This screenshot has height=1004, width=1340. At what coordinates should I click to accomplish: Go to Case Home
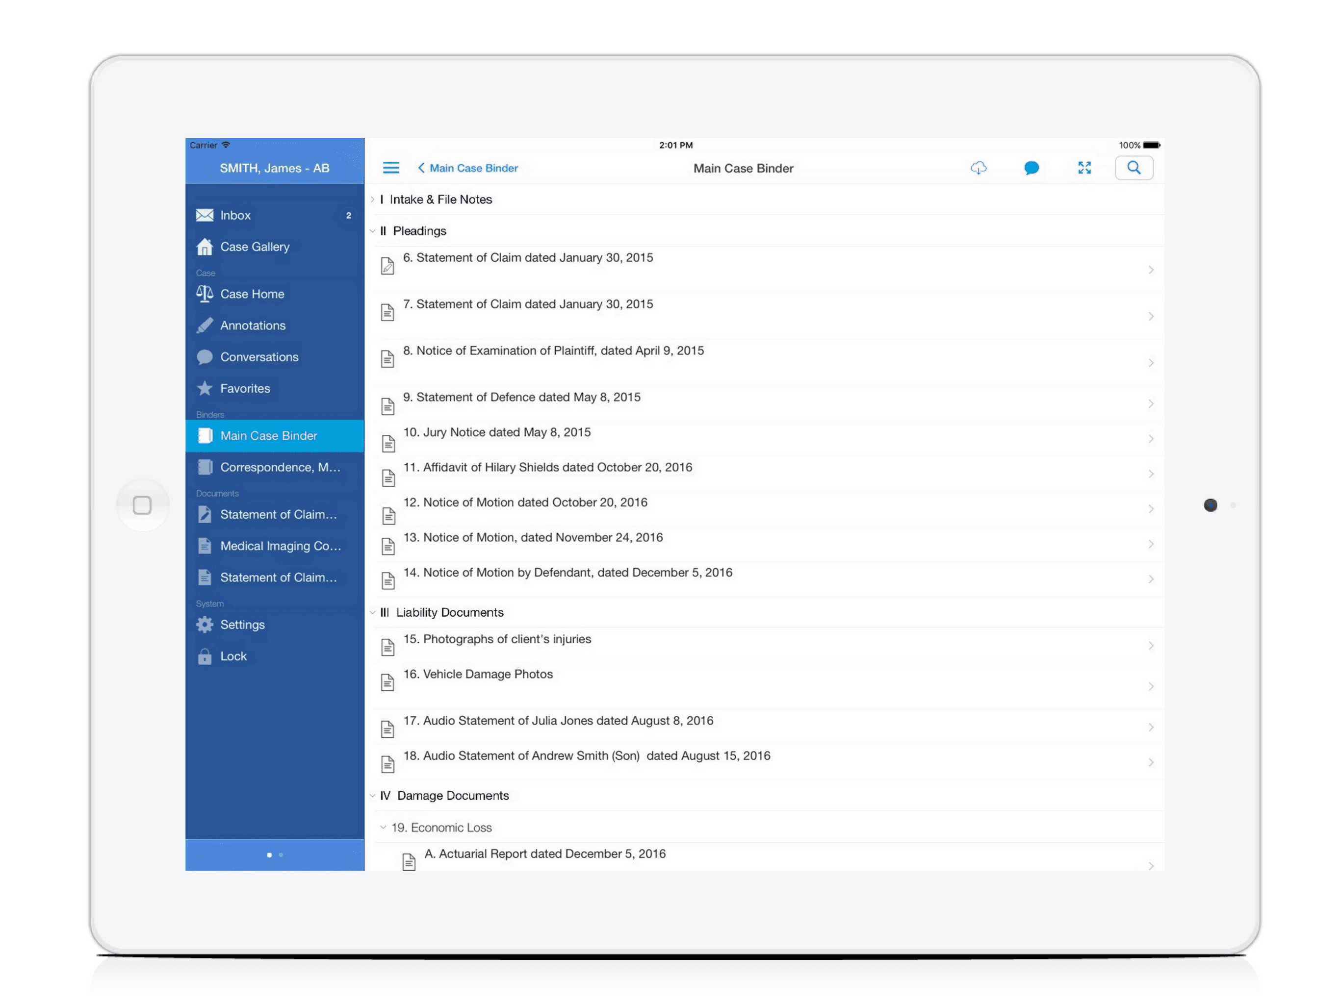click(x=252, y=294)
